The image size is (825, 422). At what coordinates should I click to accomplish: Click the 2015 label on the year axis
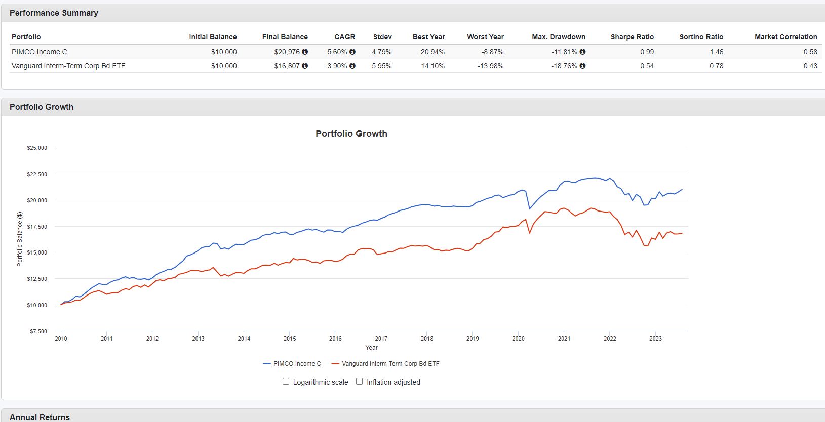pyautogui.click(x=290, y=339)
